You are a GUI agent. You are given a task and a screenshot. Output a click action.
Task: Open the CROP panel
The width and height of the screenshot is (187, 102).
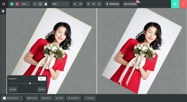point(59,98)
